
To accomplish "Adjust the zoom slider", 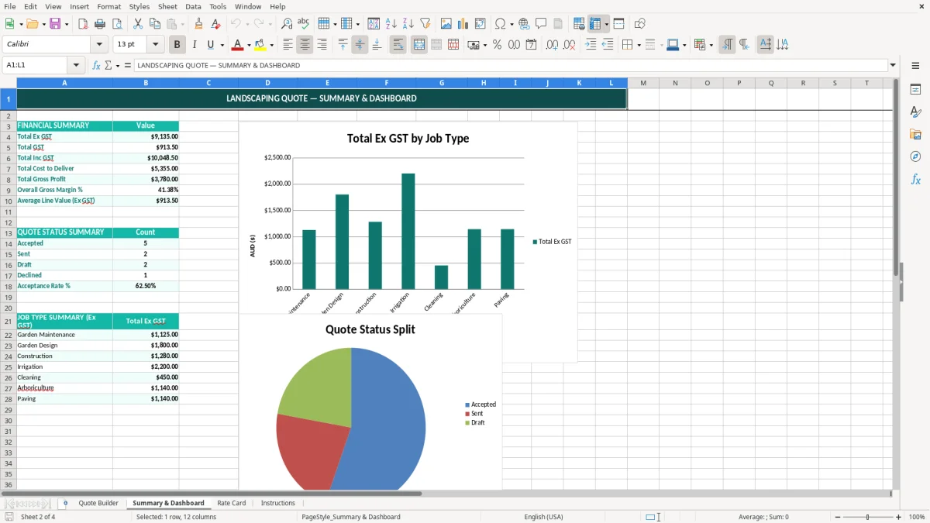I will pos(867,517).
